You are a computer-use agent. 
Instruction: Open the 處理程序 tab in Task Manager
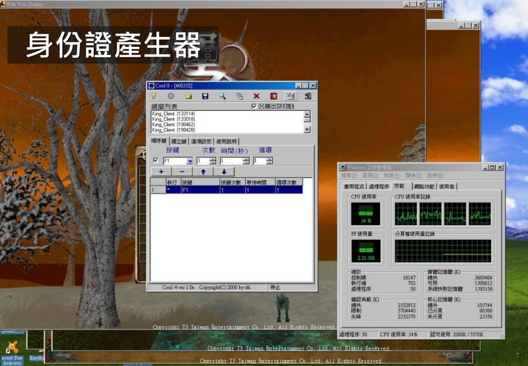379,186
